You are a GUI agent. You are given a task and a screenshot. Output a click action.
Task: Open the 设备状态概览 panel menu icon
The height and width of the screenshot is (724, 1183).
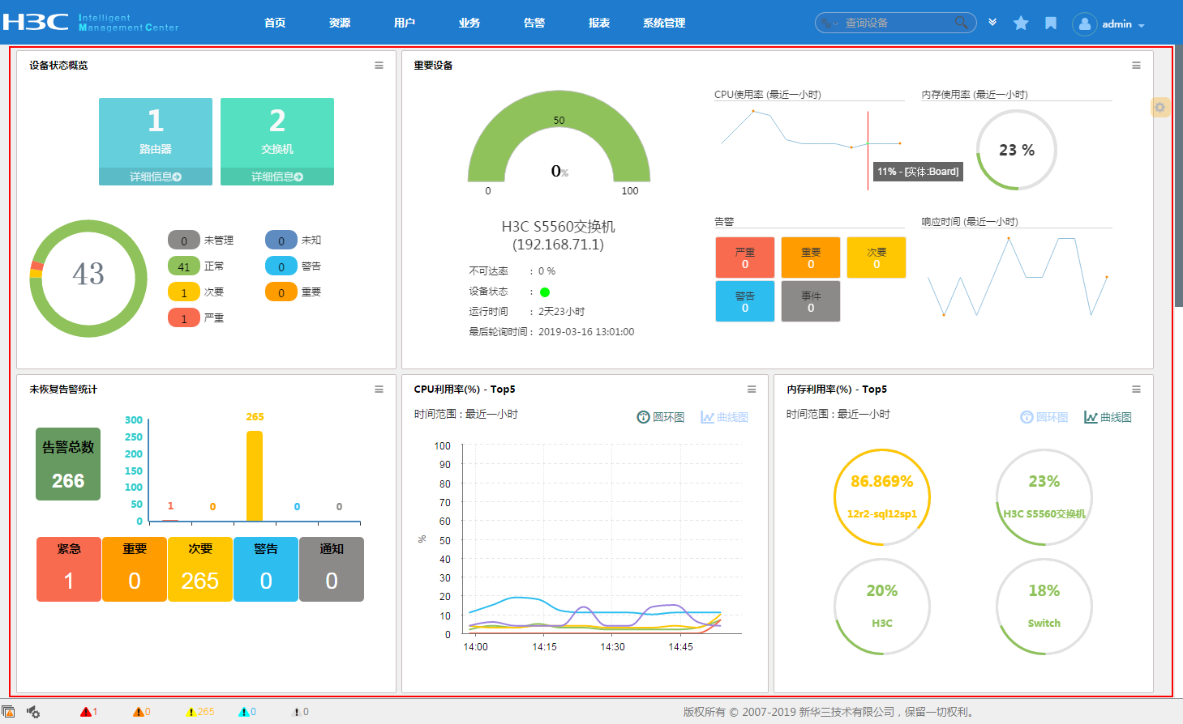(x=379, y=66)
